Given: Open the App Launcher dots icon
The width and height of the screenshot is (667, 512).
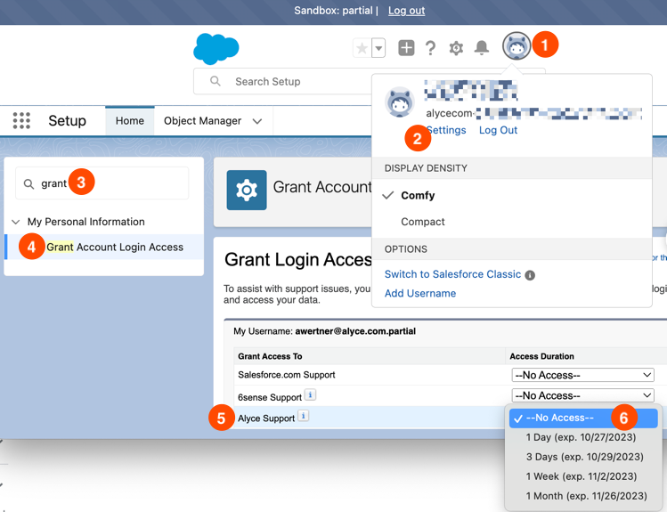Looking at the screenshot, I should [x=21, y=121].
